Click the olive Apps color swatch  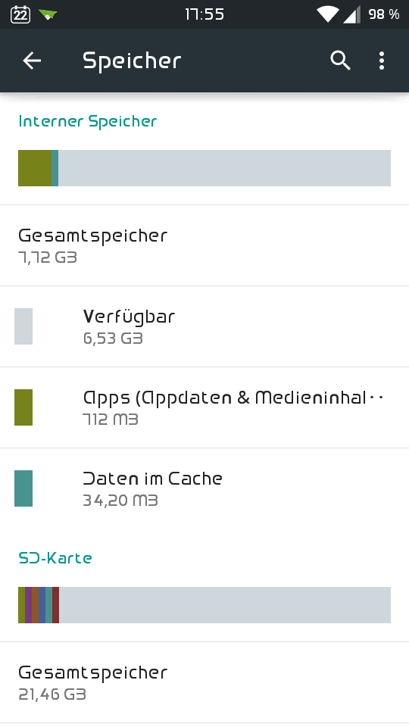click(23, 407)
